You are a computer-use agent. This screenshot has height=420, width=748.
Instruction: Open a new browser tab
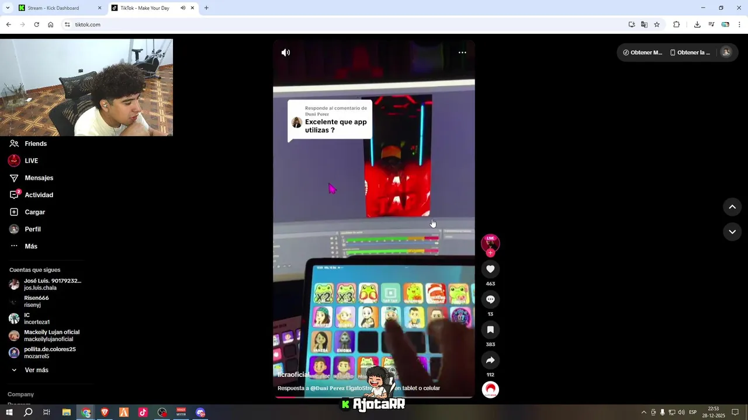tap(206, 8)
